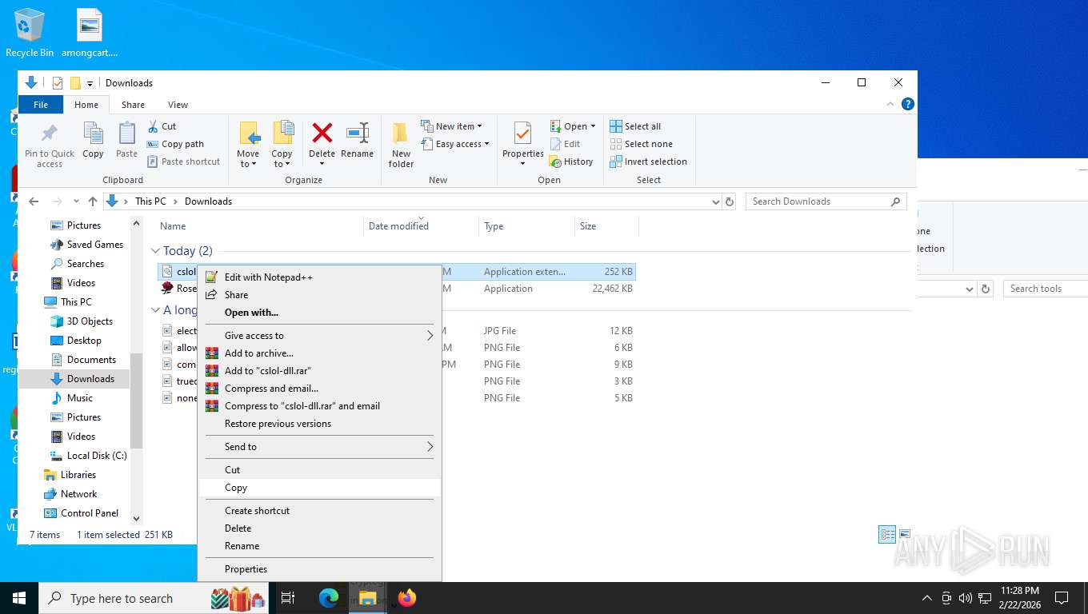The height and width of the screenshot is (614, 1088).
Task: Click the red Delete icon
Action: pos(322,133)
